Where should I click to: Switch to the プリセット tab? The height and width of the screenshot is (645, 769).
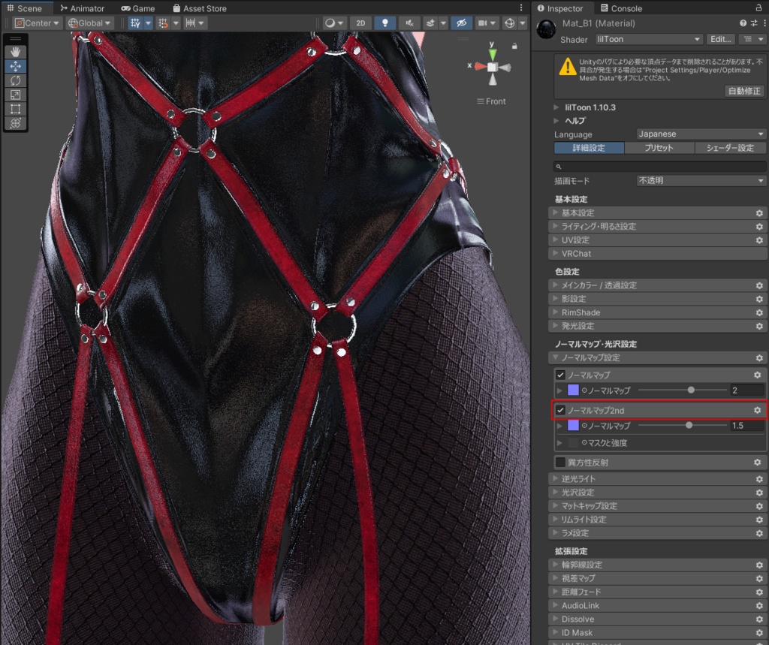[659, 148]
